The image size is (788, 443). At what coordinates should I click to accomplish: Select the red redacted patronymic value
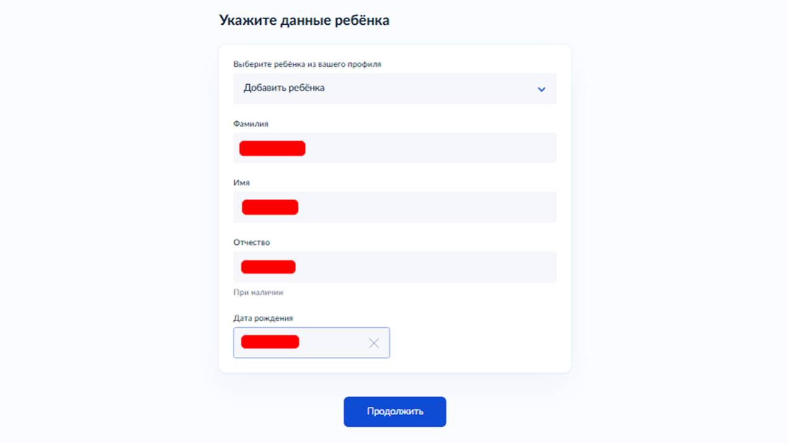coord(268,267)
